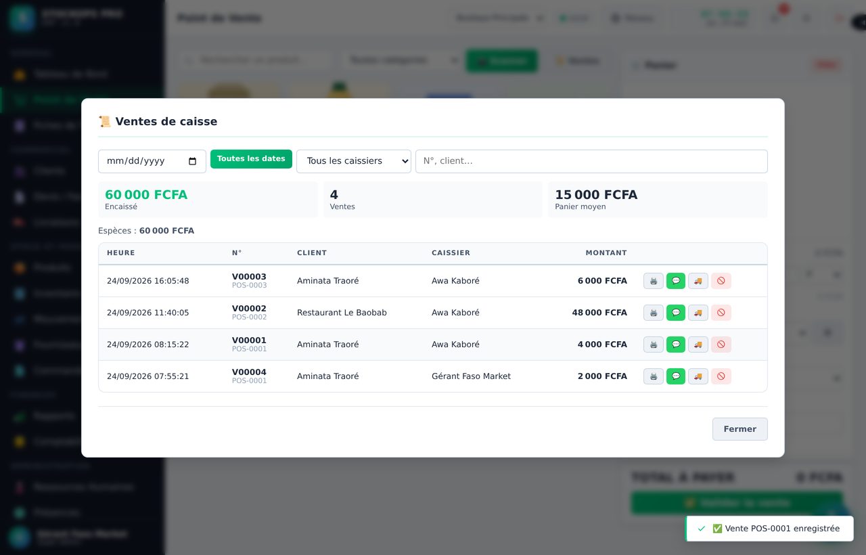Click the MONTANT column header
This screenshot has width=866, height=555.
pyautogui.click(x=606, y=253)
